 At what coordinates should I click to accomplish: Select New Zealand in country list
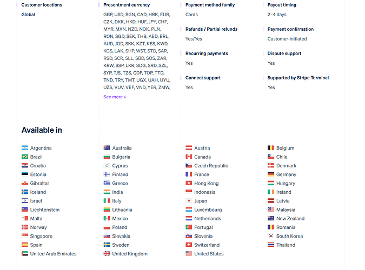(x=290, y=219)
